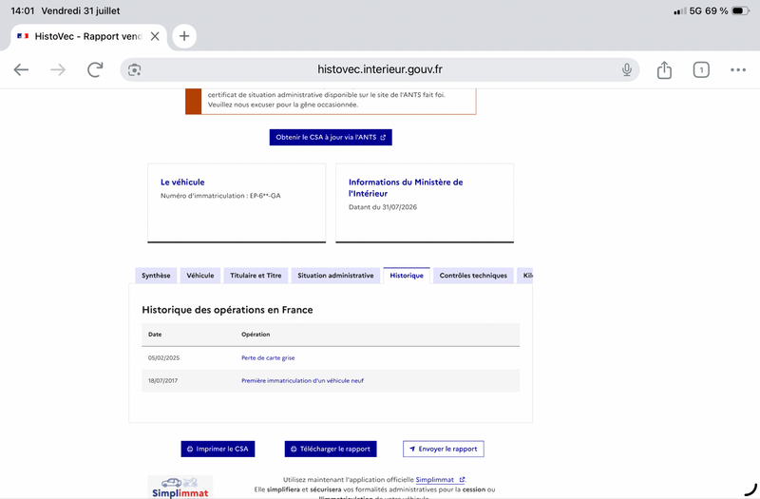Click Envoyer le rapport button

[443, 449]
